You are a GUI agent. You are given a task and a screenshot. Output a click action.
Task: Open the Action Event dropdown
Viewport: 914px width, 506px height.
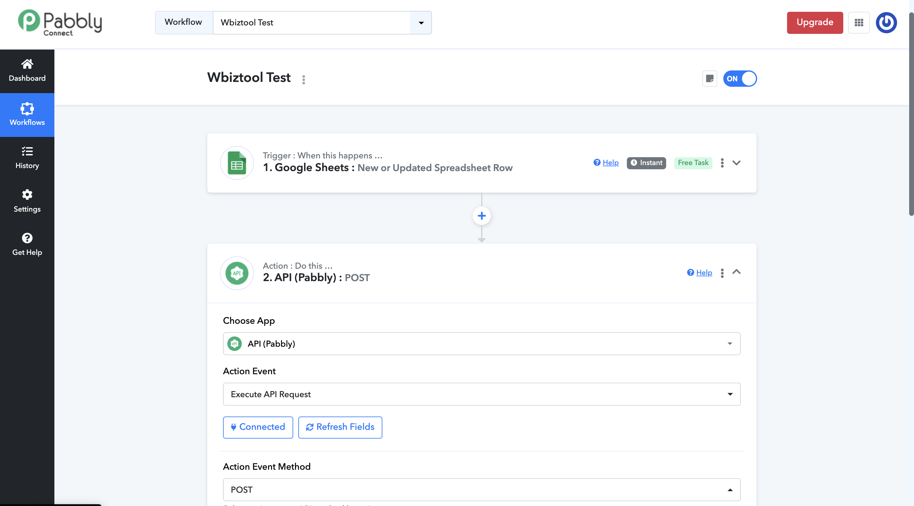tap(481, 394)
